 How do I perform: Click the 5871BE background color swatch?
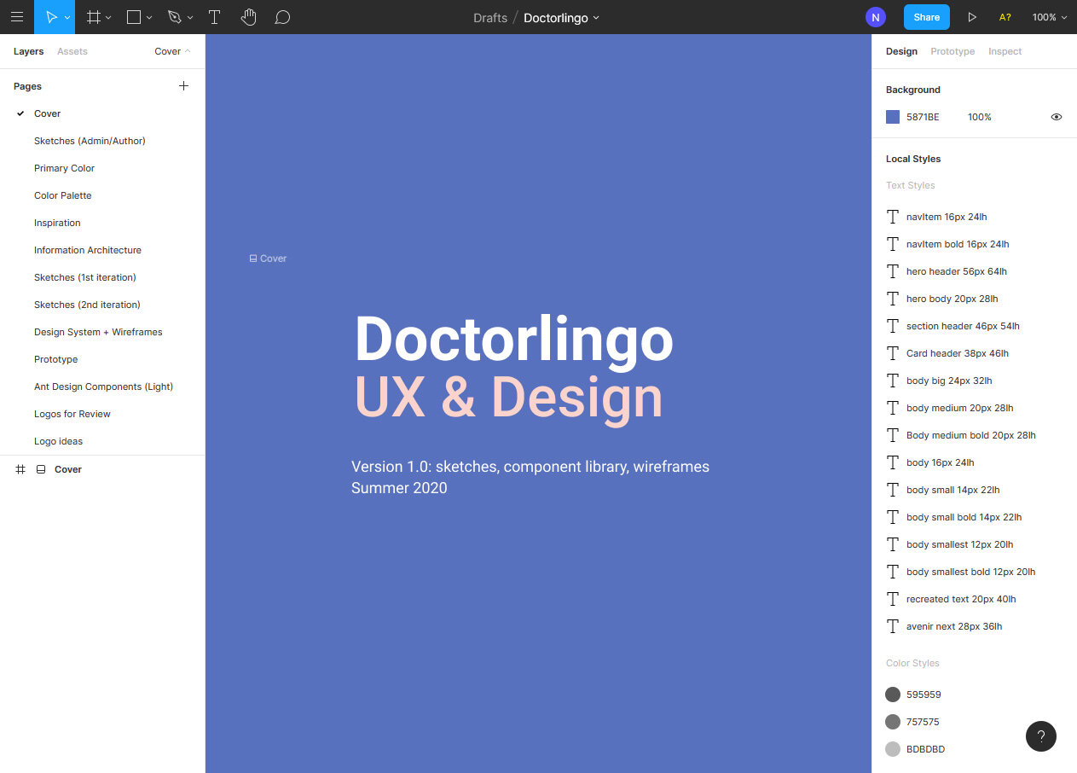[x=893, y=117]
